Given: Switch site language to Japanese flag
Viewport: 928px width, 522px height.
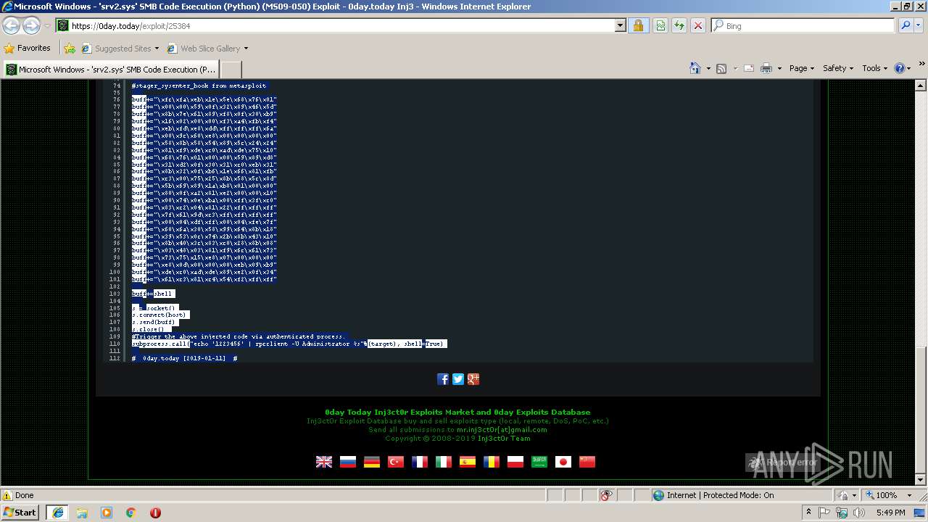Looking at the screenshot, I should click(563, 462).
